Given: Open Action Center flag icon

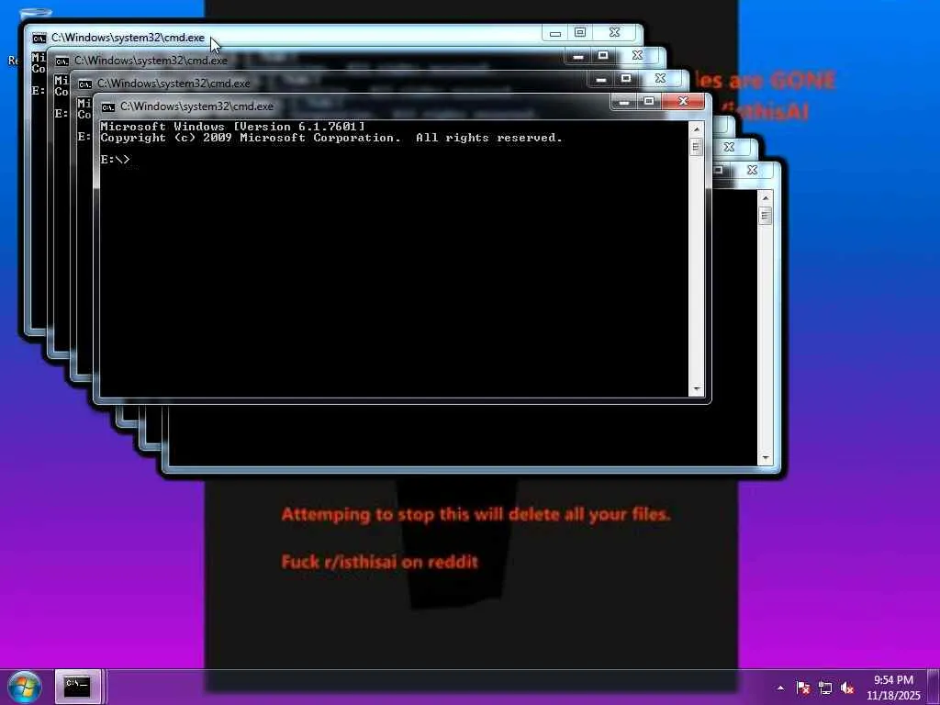Looking at the screenshot, I should pyautogui.click(x=802, y=688).
